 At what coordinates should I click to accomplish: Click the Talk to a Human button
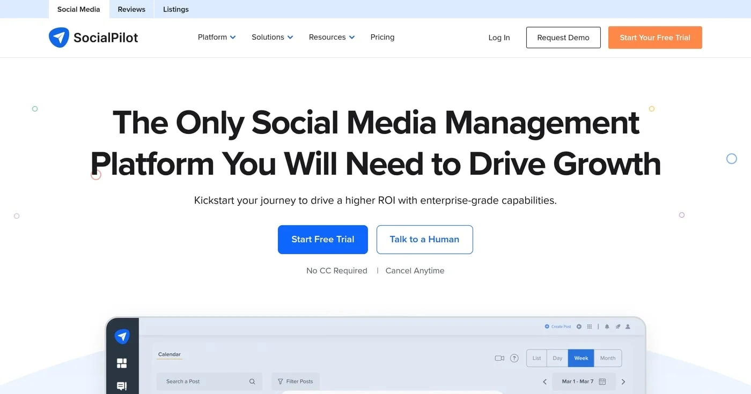pyautogui.click(x=424, y=240)
